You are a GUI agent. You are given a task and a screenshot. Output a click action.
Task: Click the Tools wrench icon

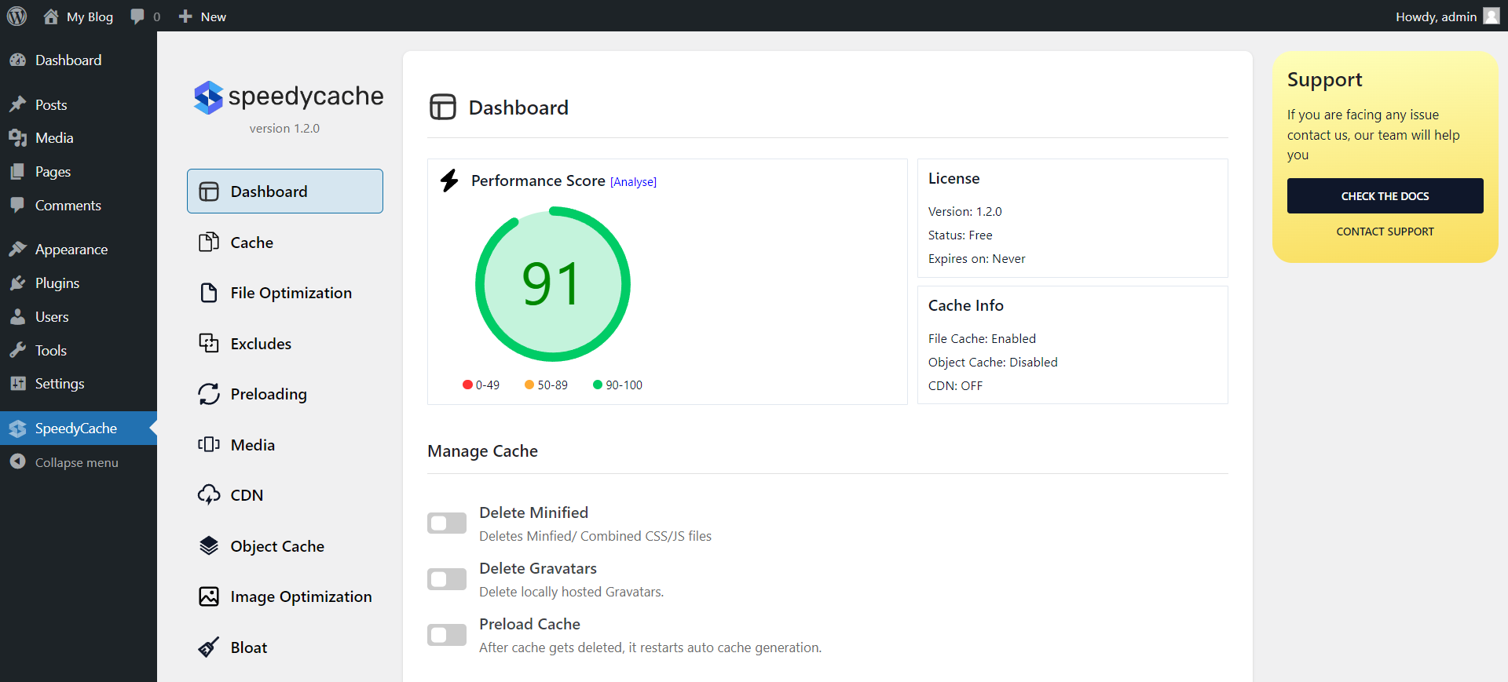point(17,351)
